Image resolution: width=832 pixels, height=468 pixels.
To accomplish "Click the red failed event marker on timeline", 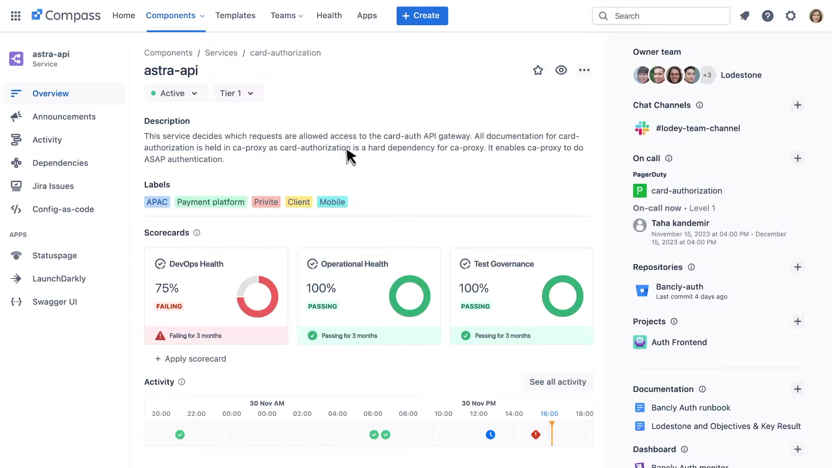I will pos(536,435).
